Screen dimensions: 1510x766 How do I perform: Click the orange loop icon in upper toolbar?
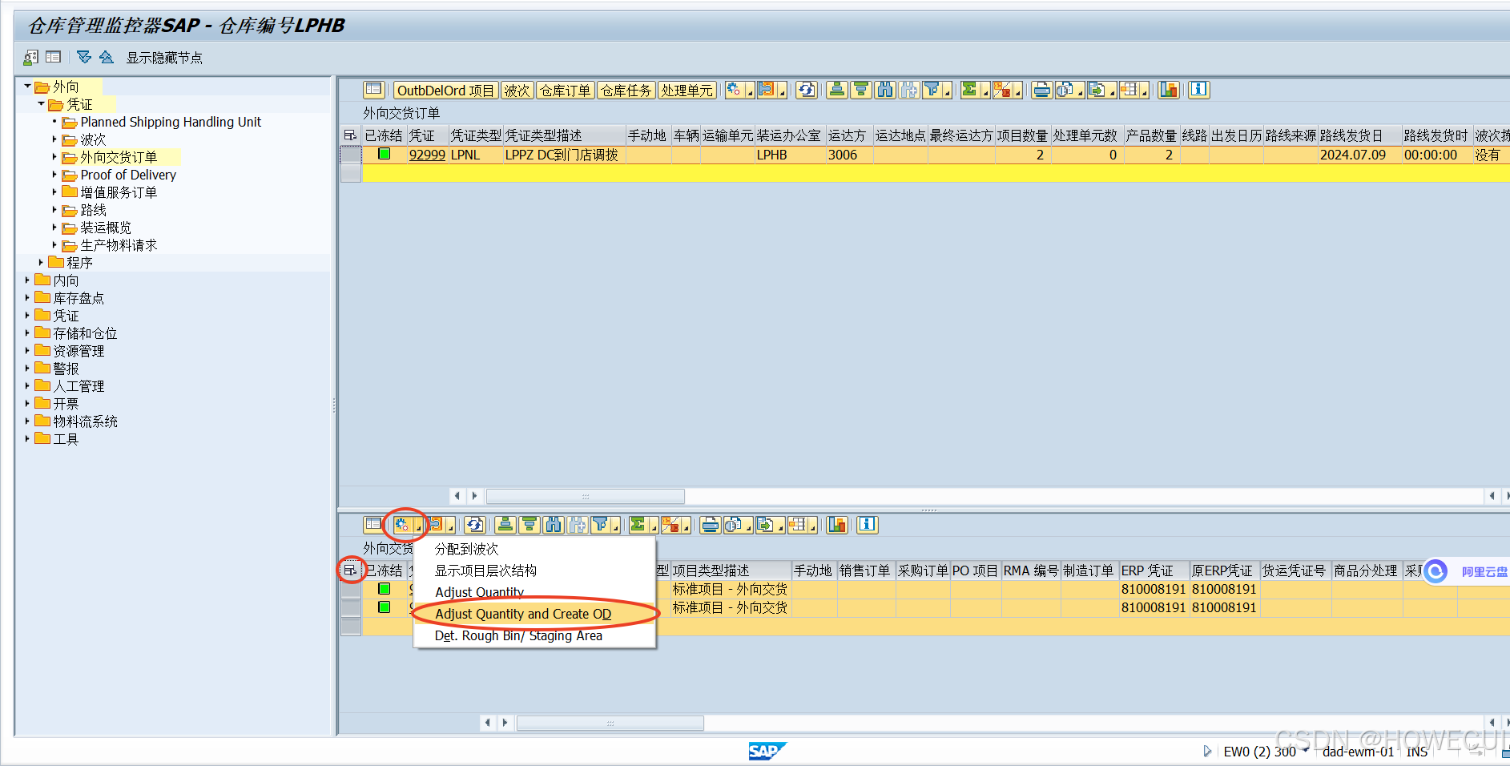click(767, 90)
